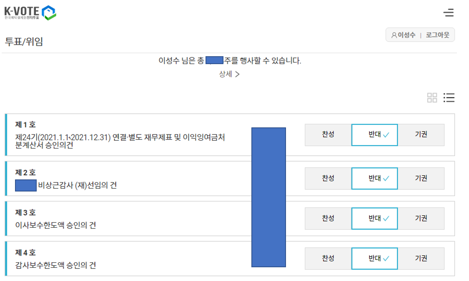
Task: Switch to grid view layout
Action: 432,98
